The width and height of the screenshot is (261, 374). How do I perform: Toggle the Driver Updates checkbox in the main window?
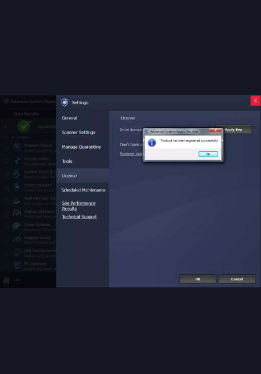[6, 227]
